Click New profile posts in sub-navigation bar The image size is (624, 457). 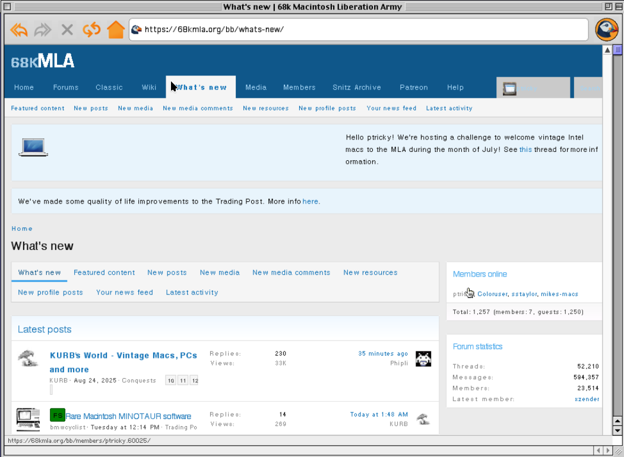(327, 108)
